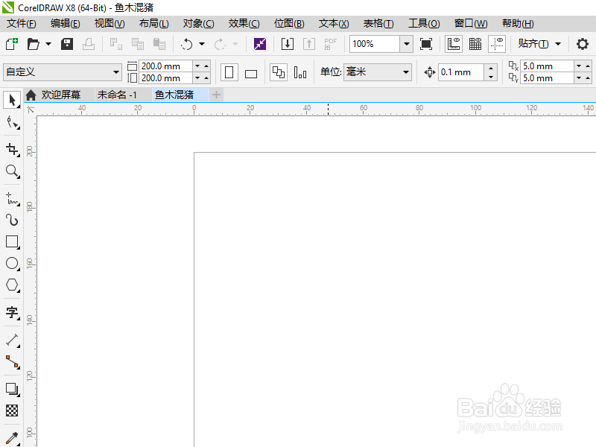Select the Crop tool
The image size is (596, 447).
[x=12, y=150]
